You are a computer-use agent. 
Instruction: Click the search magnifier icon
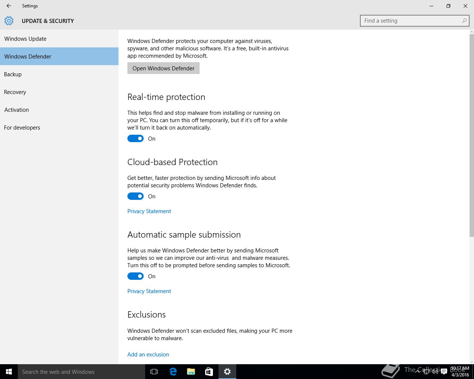click(x=464, y=21)
